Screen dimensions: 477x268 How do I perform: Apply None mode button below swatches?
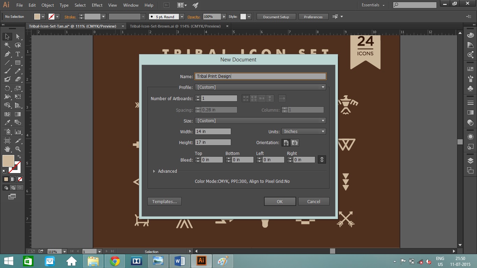20,179
